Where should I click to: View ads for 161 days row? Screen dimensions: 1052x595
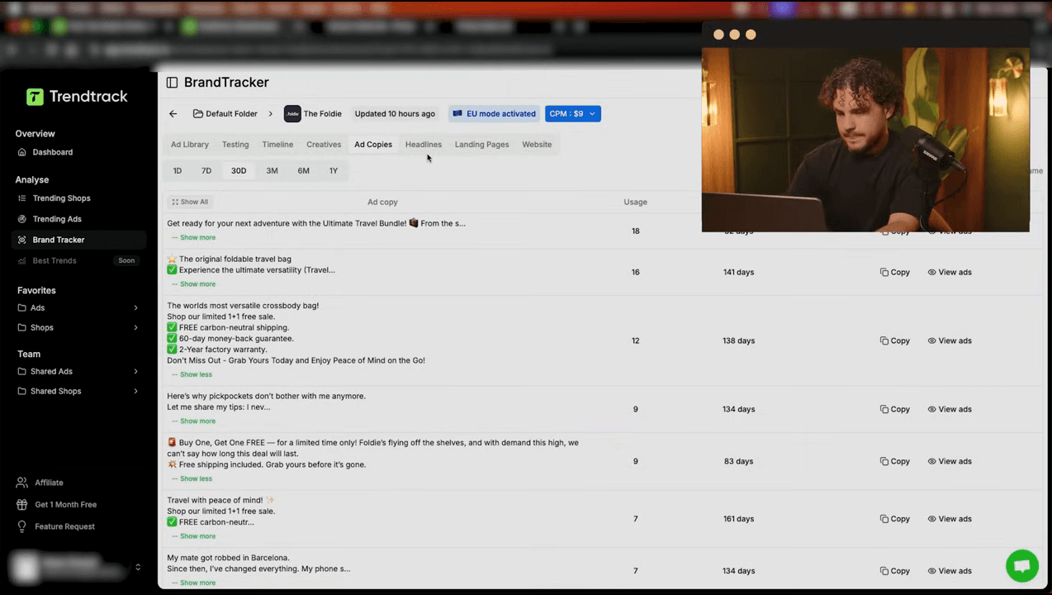point(950,520)
